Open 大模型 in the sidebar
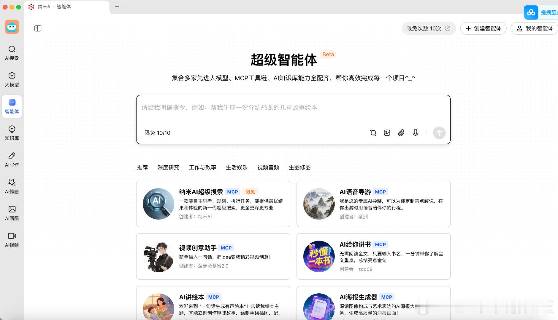Image resolution: width=558 pixels, height=320 pixels. pyautogui.click(x=12, y=80)
